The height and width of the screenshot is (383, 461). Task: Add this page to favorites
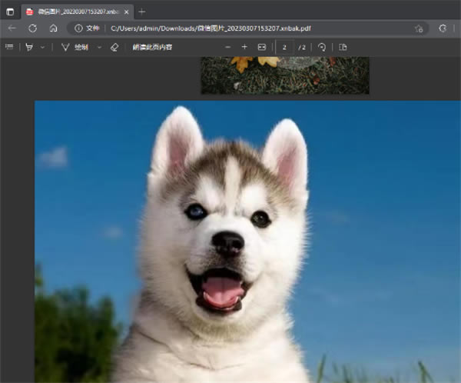[419, 28]
